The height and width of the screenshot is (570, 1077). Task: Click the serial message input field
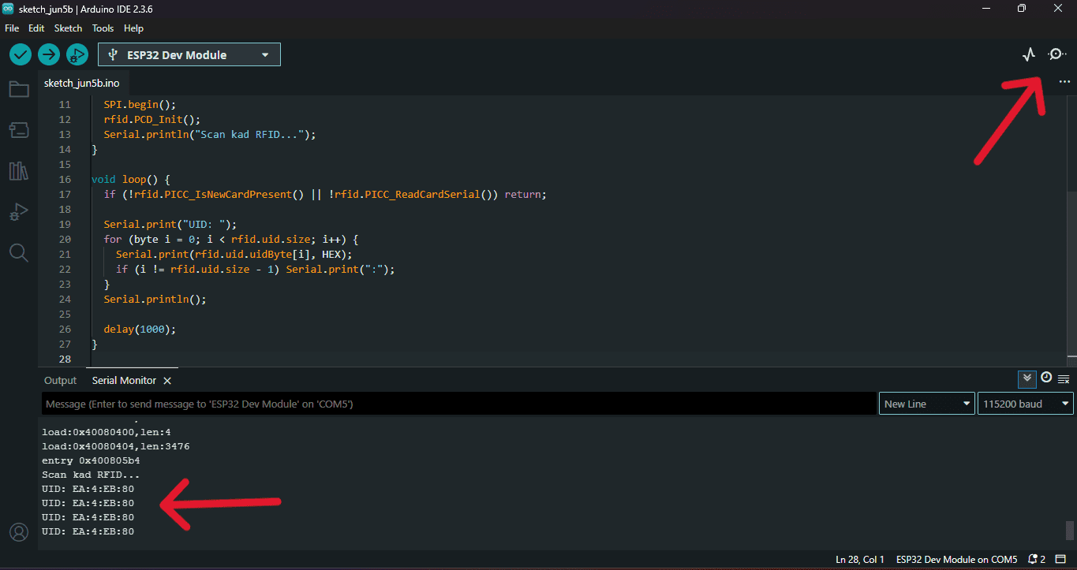coord(458,404)
